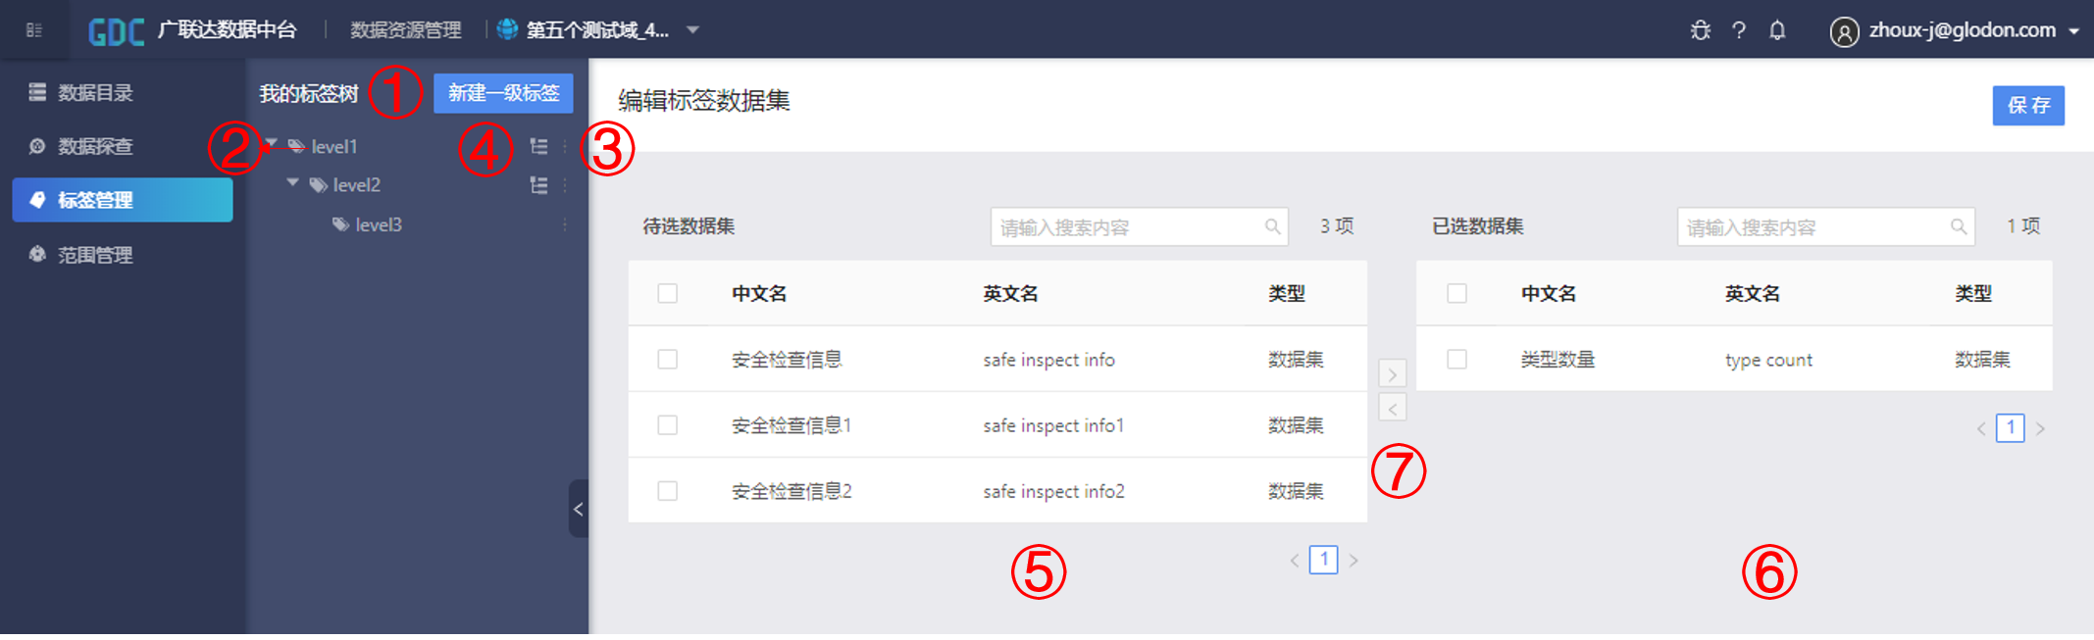Go to 数据目录 in sidebar
The image size is (2094, 640).
click(95, 93)
